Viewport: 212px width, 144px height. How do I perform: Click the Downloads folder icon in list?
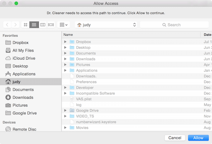[72, 59]
